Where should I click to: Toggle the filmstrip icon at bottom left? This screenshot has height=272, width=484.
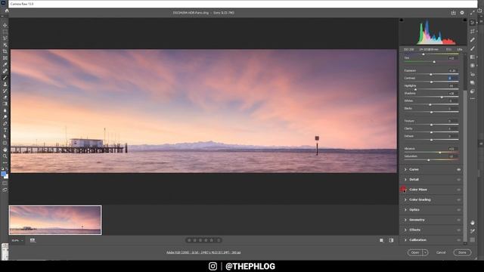tap(33, 240)
